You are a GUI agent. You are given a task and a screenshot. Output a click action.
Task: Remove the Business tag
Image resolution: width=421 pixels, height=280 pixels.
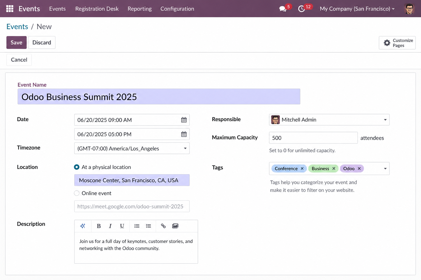pos(334,168)
